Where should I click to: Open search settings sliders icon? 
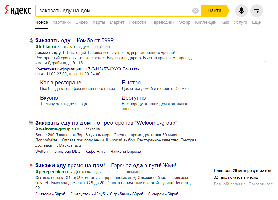(x=257, y=11)
